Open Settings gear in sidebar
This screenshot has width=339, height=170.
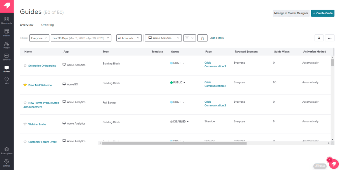(x=6, y=163)
